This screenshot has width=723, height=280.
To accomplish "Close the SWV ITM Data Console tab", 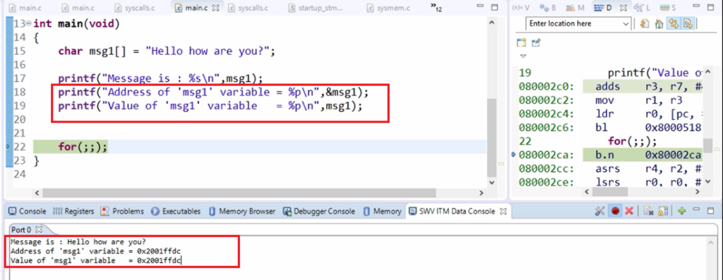I will coord(503,212).
